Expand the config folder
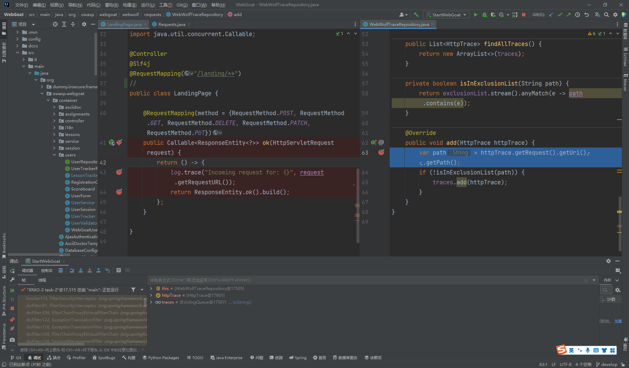629x368 pixels. 17,39
